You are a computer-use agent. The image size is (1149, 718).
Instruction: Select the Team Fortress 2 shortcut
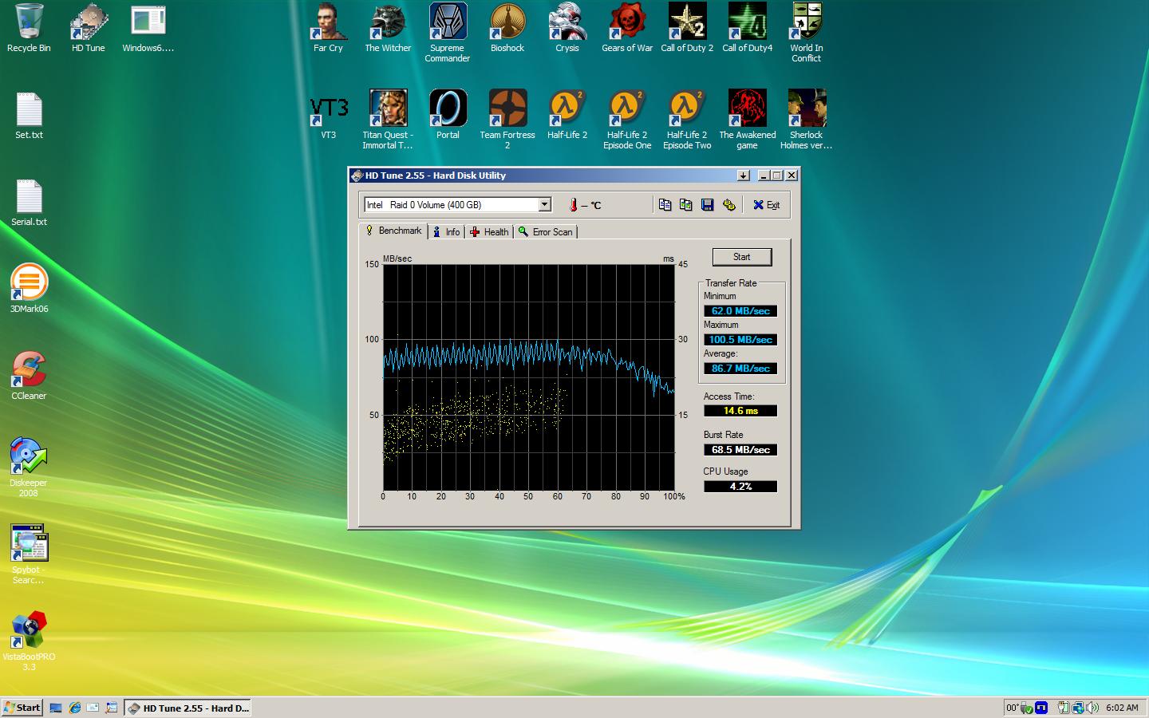point(507,120)
